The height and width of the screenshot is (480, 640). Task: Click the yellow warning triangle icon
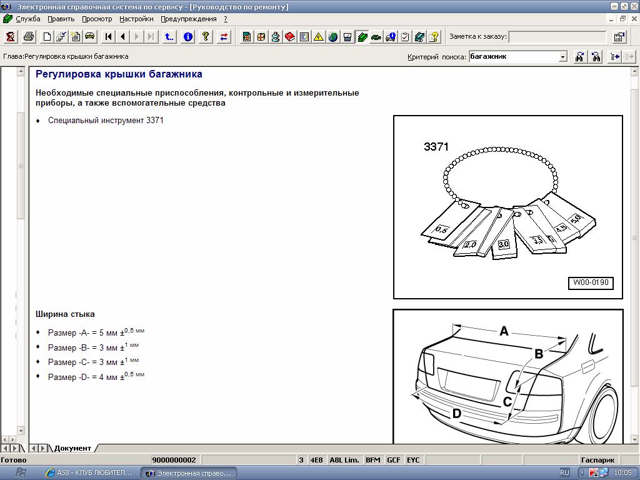pos(319,37)
